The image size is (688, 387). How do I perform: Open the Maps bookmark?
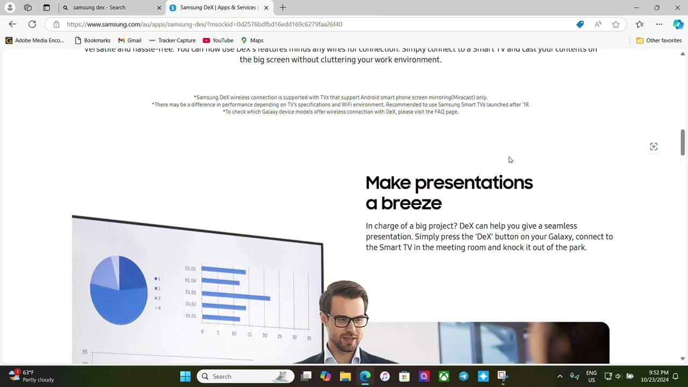(x=252, y=40)
